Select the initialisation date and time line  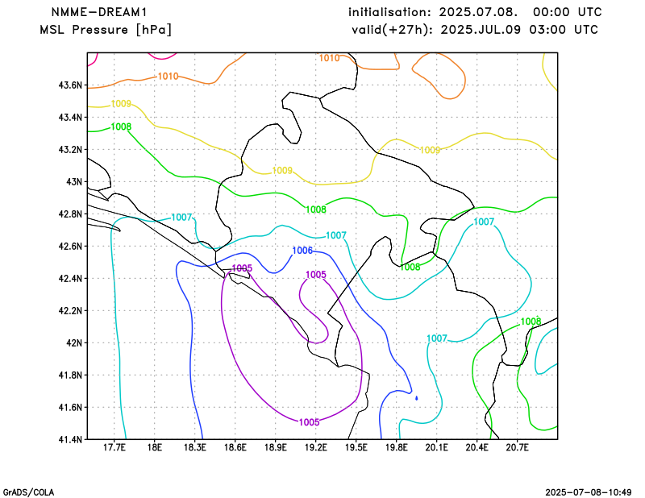point(475,12)
